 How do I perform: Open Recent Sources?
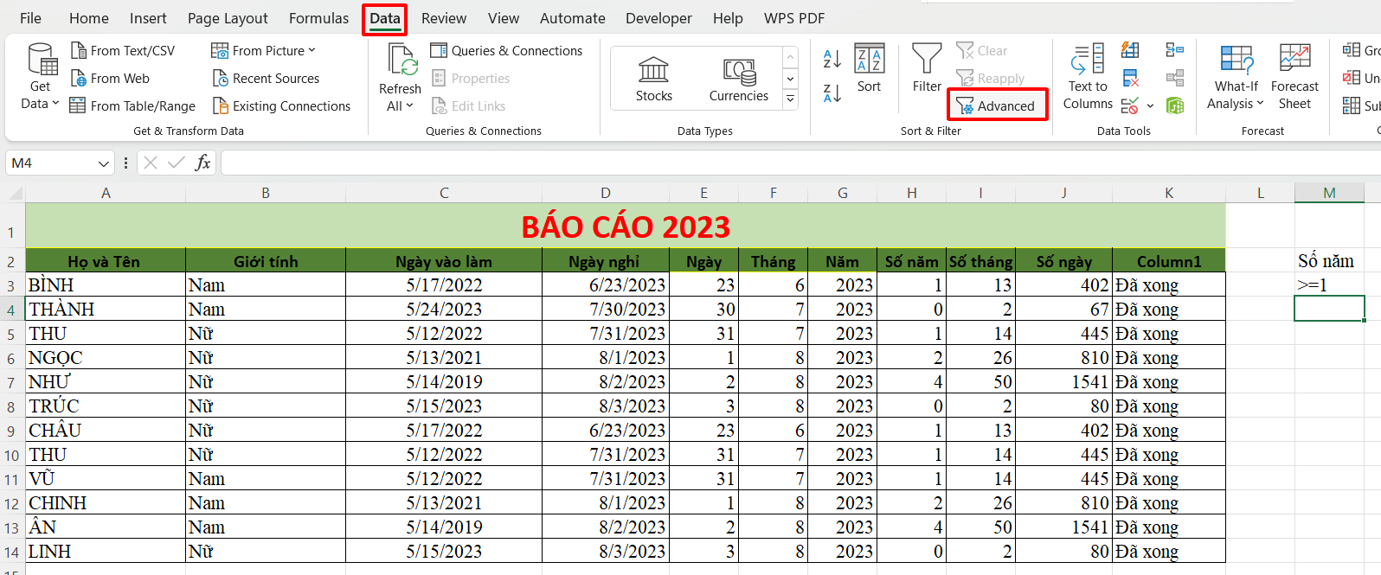click(266, 79)
